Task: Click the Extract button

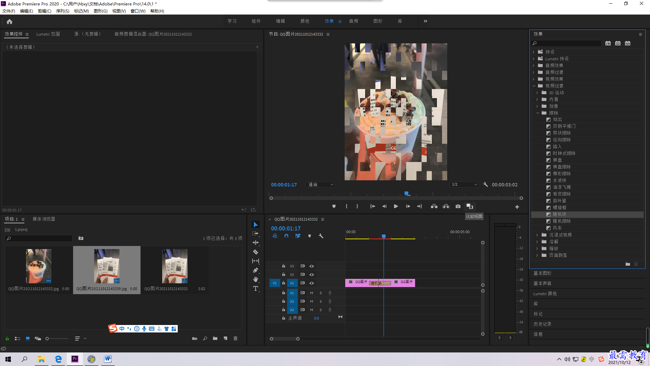Action: click(446, 206)
